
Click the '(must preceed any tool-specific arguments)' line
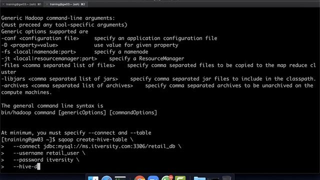tap(64, 24)
